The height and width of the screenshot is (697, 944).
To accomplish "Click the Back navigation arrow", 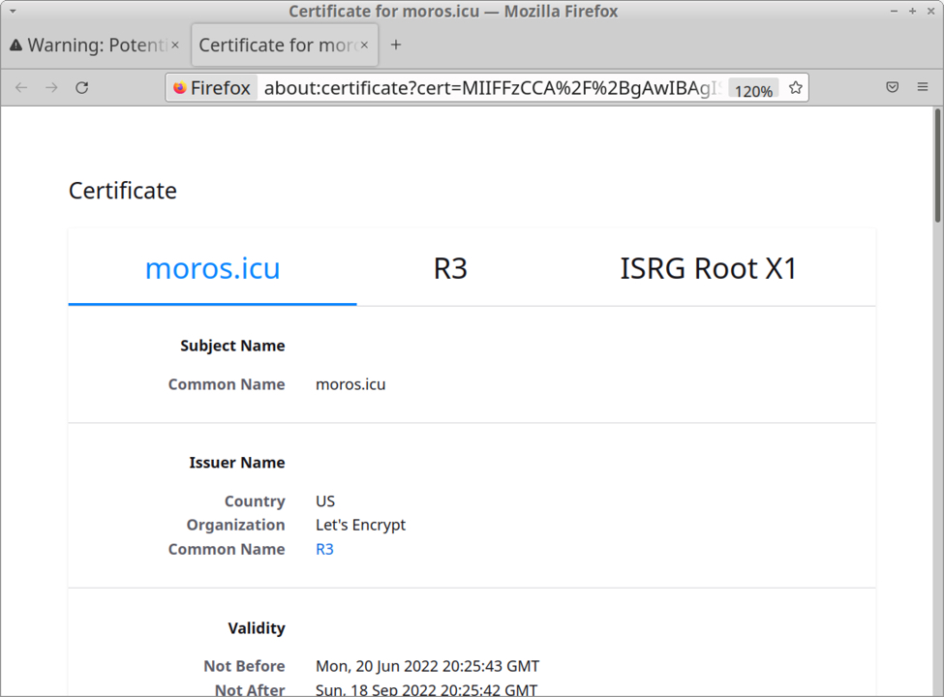I will (21, 88).
